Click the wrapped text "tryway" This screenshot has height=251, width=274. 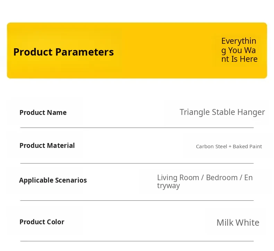pyautogui.click(x=169, y=186)
